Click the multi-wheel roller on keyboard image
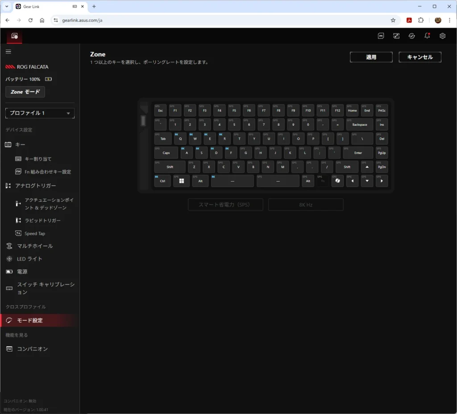Viewport: 457px width, 414px height. click(x=143, y=120)
